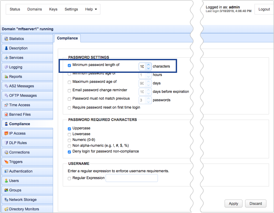Screen dimensions: 274x213
Task: Open DLP Rules via its shield icon
Action: tap(6, 143)
